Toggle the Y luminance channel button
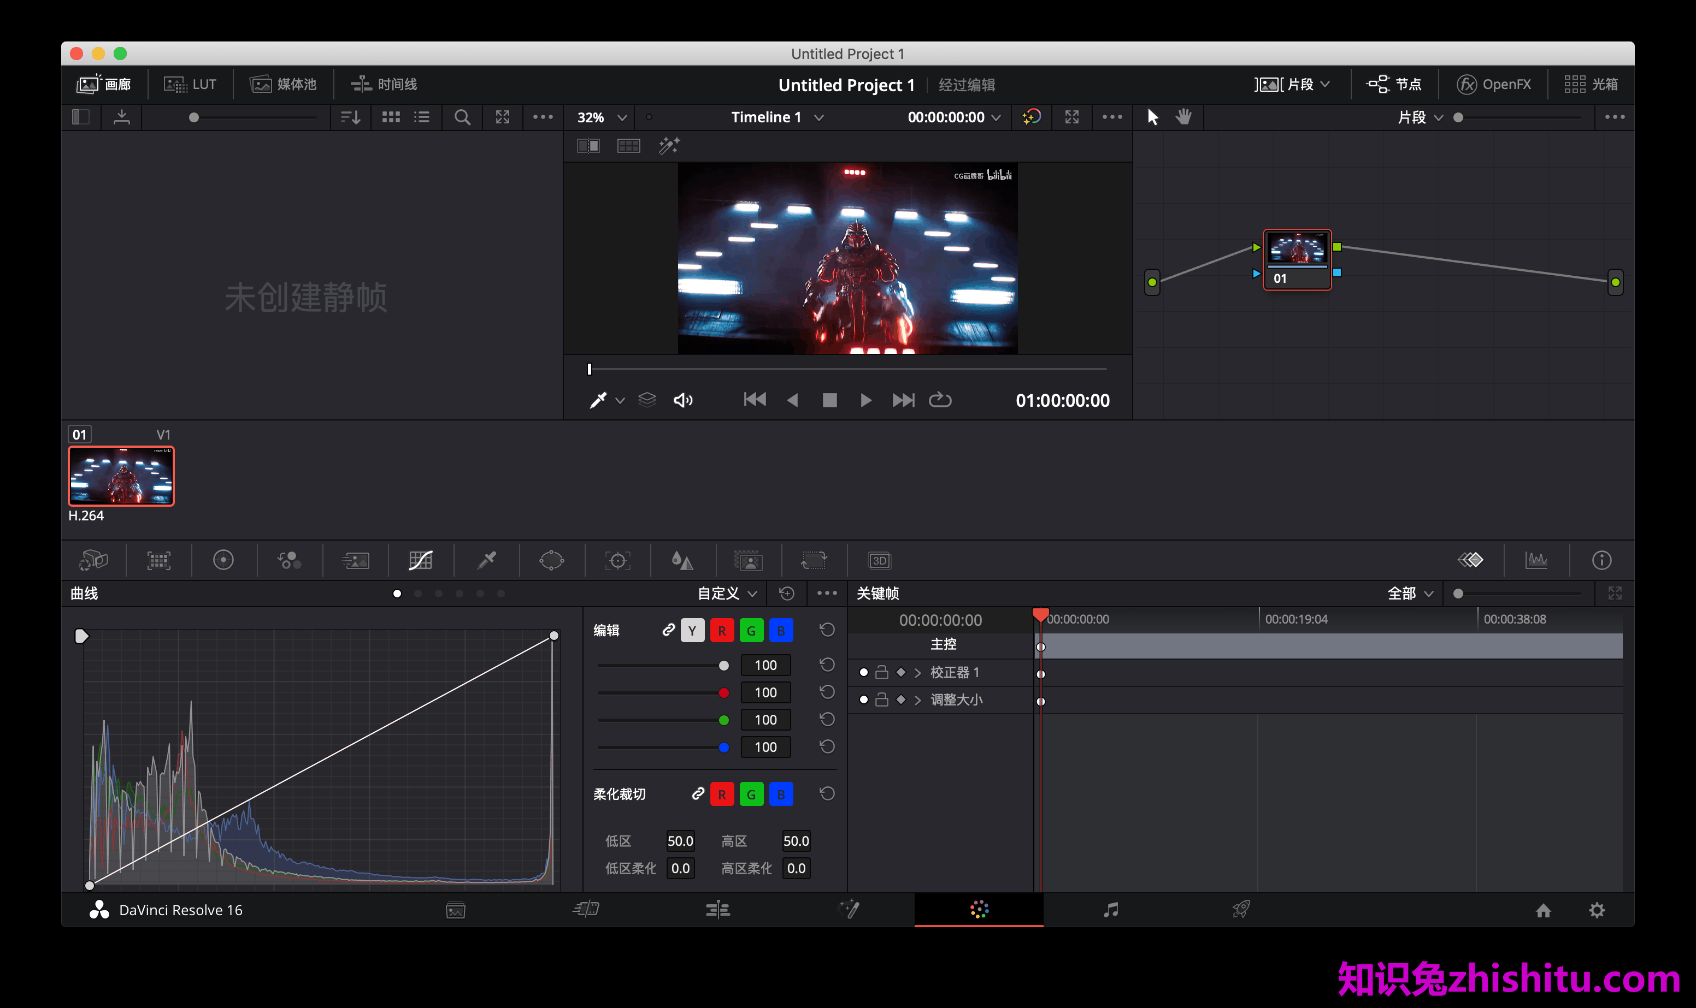This screenshot has height=1008, width=1696. (692, 630)
